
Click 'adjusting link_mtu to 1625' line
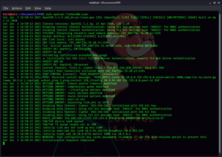(56, 102)
